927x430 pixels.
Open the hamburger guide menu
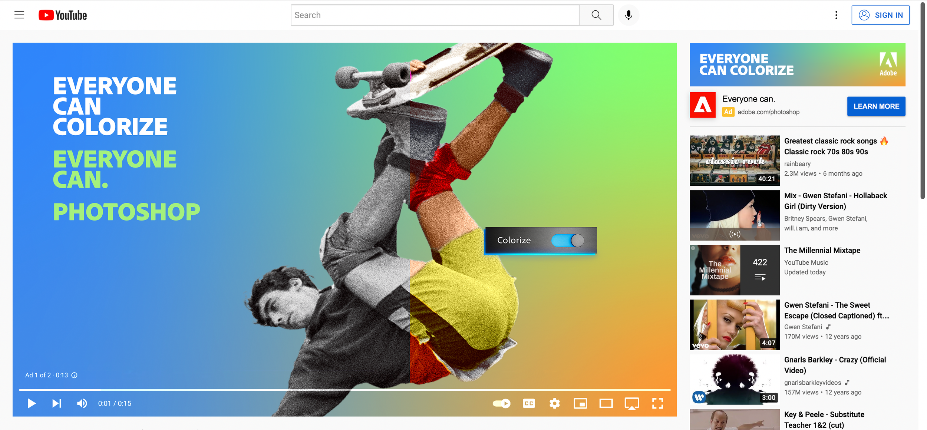pyautogui.click(x=19, y=15)
